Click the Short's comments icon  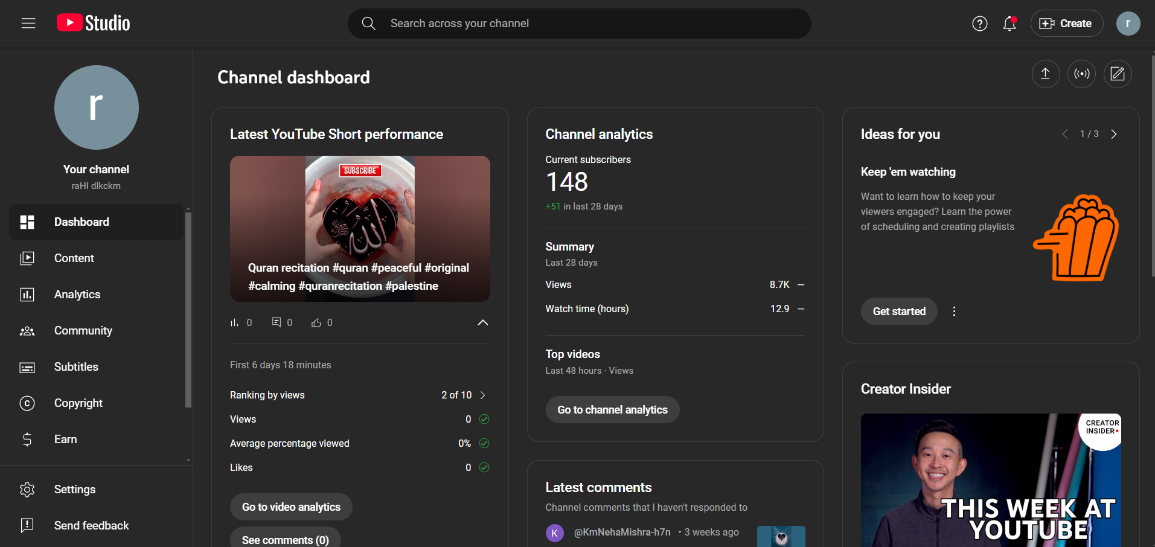coord(277,322)
